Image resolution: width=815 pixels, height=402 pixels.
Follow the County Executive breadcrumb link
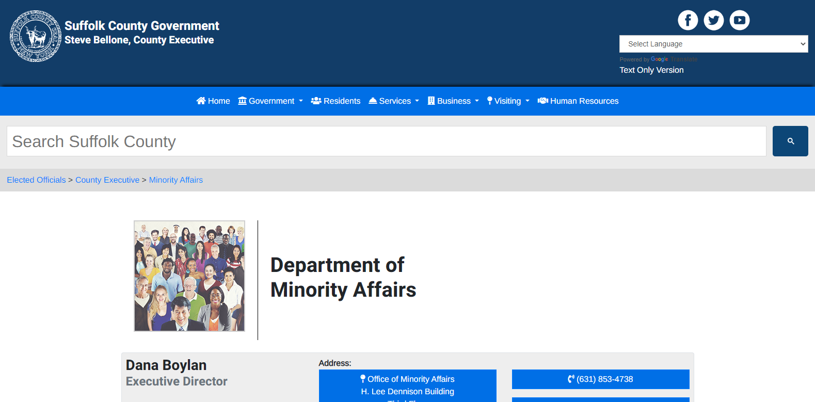107,180
